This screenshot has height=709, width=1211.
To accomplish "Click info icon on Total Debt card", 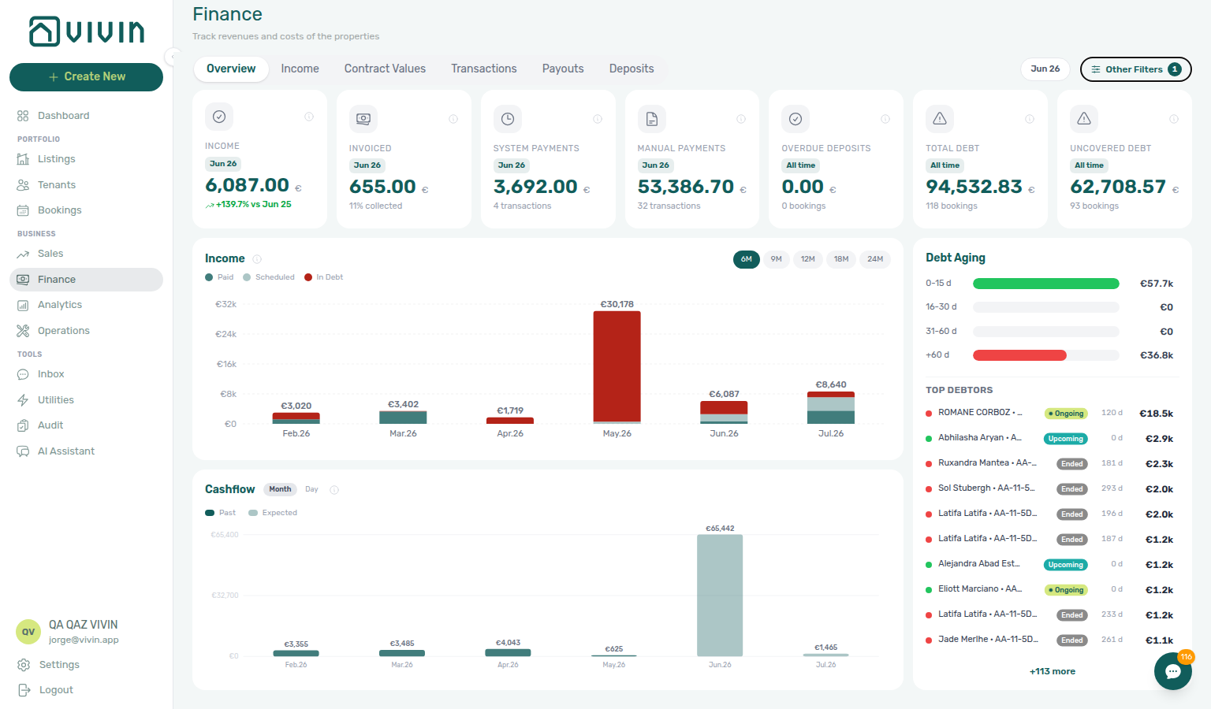I will tap(1030, 119).
